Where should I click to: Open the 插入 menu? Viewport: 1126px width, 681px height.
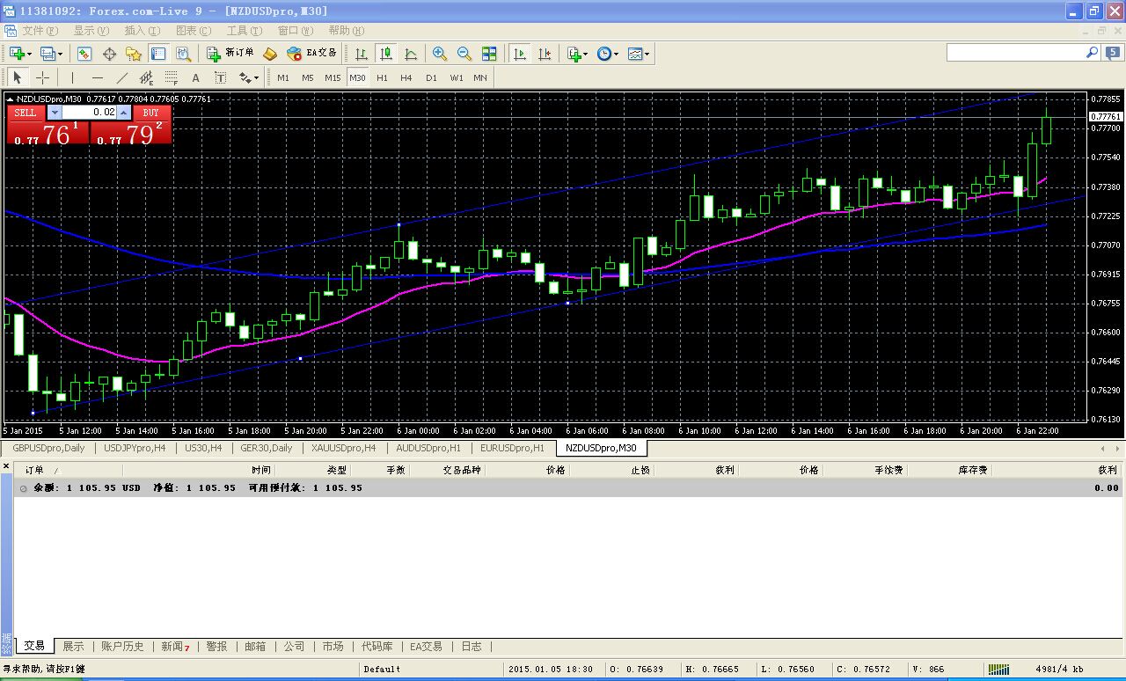coord(142,31)
